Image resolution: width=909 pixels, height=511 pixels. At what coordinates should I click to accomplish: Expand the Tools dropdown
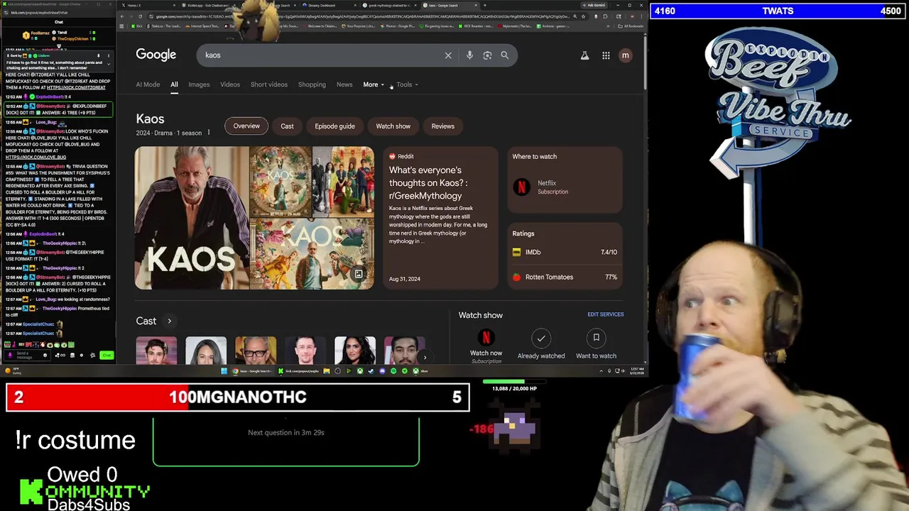[407, 84]
